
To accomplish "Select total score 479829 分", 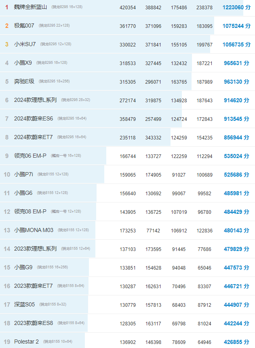I will pos(236,249).
